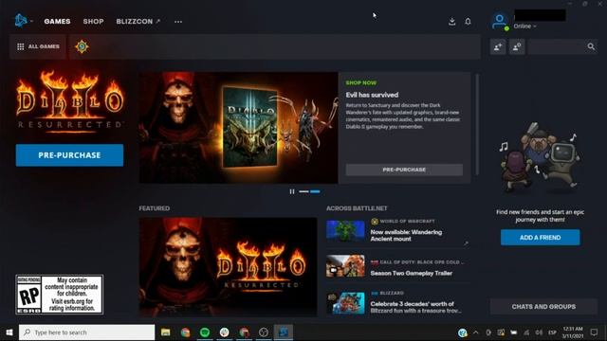
Task: Click the add friend icon
Action: click(498, 46)
